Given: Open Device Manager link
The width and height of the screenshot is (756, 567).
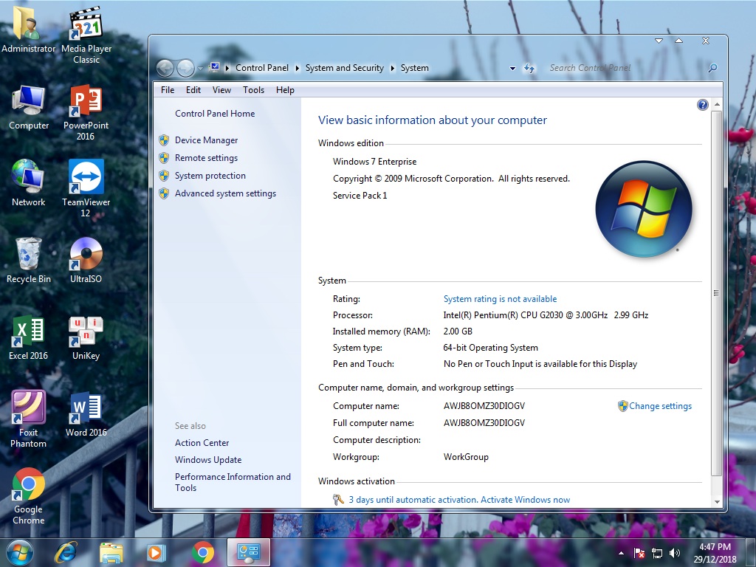Looking at the screenshot, I should coord(207,140).
